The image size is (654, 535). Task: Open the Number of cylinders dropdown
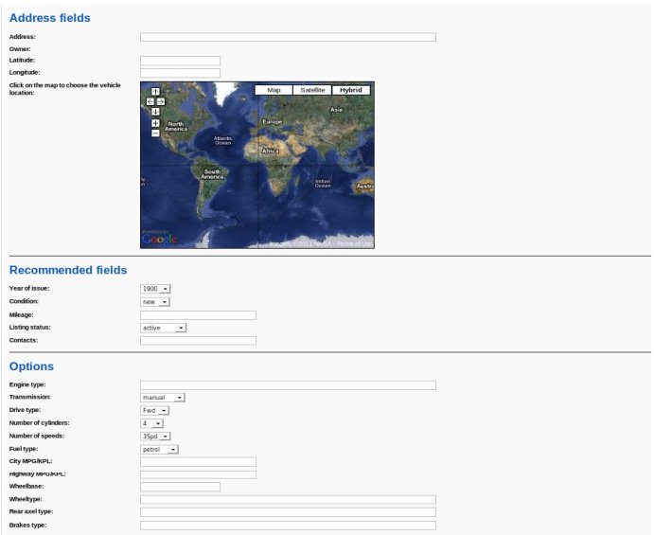151,423
